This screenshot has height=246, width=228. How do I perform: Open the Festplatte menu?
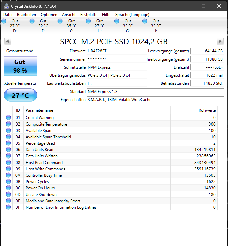click(x=89, y=15)
